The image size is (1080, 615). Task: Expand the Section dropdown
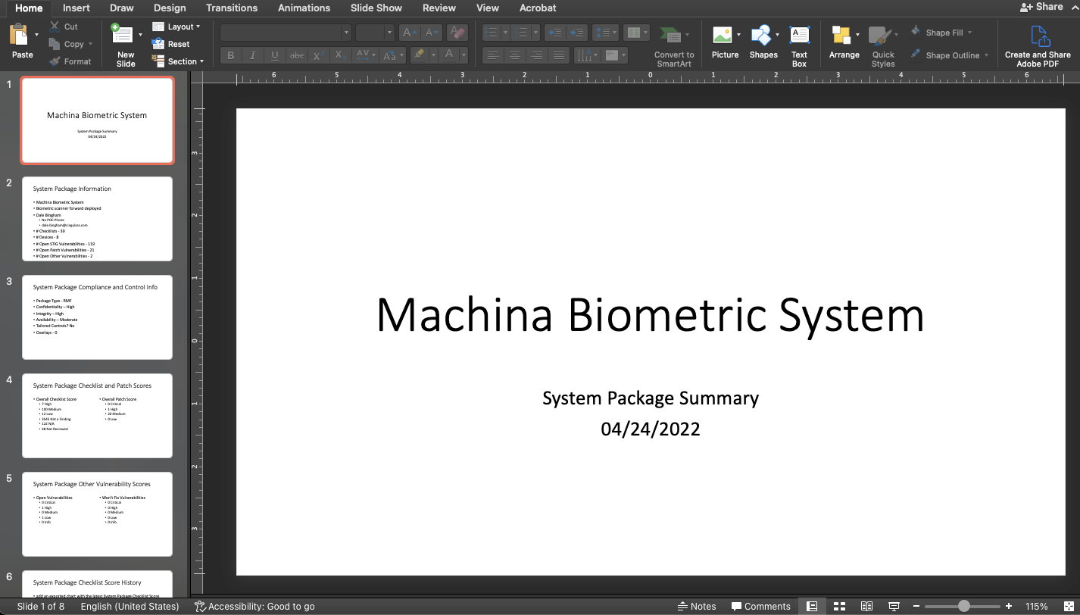click(x=178, y=61)
